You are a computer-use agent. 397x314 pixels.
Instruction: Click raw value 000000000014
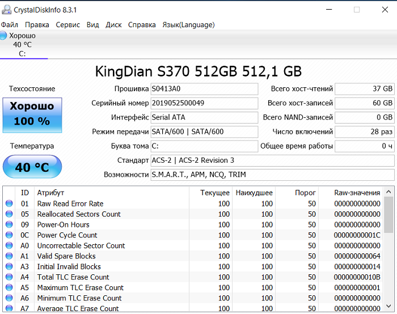(x=357, y=267)
